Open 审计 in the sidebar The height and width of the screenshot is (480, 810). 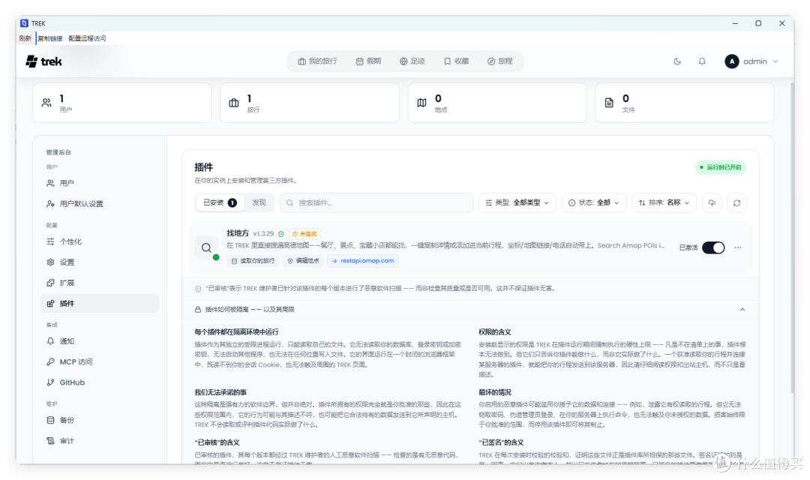tap(100, 441)
